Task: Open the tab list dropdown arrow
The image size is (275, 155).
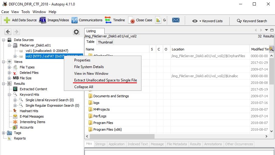Action: pyautogui.click(x=266, y=30)
